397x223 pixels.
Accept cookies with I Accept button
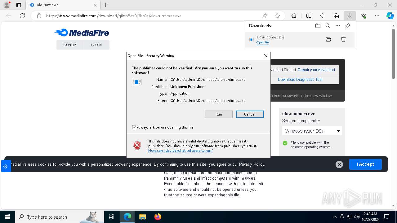coord(365,164)
